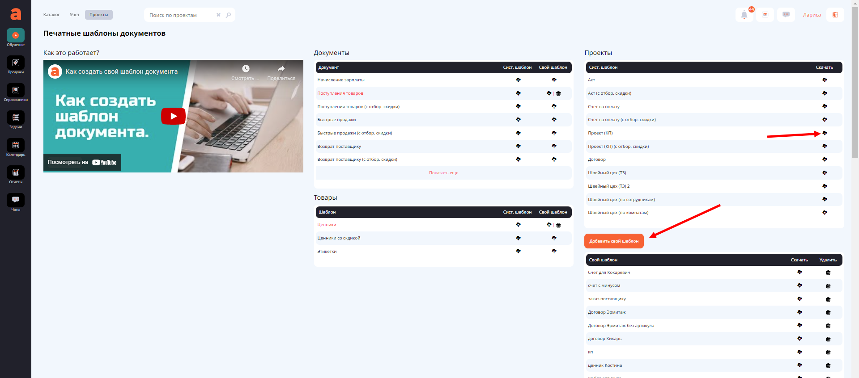Click the Добавить свой шаблон button
Screen dimensions: 859x378
(614, 241)
